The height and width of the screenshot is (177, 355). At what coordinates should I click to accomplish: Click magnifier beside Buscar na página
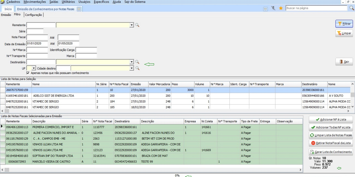[x=352, y=8]
